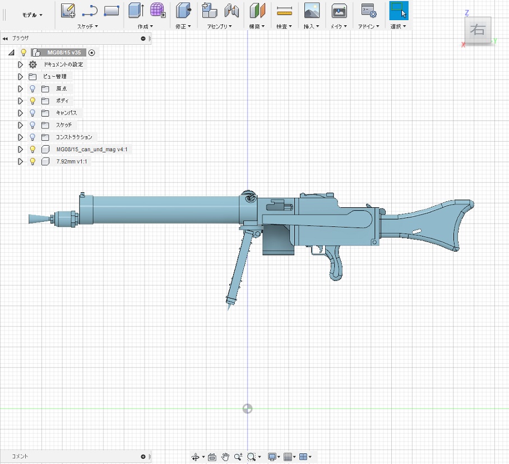Image resolution: width=509 pixels, height=464 pixels.
Task: Activate the MG08/15 v35 radio button
Action: 92,52
